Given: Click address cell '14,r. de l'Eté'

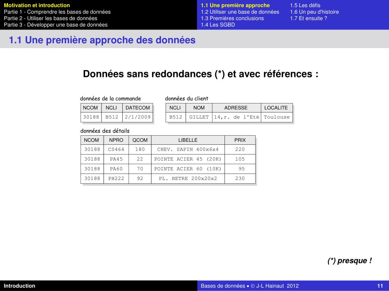Looking at the screenshot, I should pos(237,117).
